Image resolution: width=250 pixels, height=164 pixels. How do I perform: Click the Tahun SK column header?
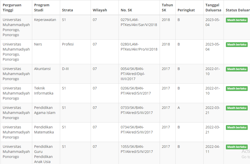tap(167, 8)
